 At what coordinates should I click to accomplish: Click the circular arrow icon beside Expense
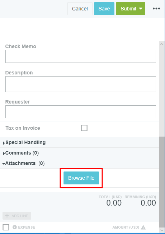click(x=15, y=227)
